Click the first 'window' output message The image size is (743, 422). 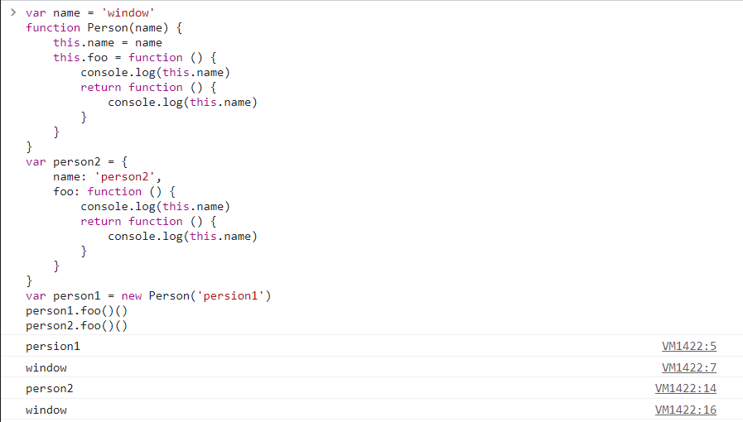point(46,367)
